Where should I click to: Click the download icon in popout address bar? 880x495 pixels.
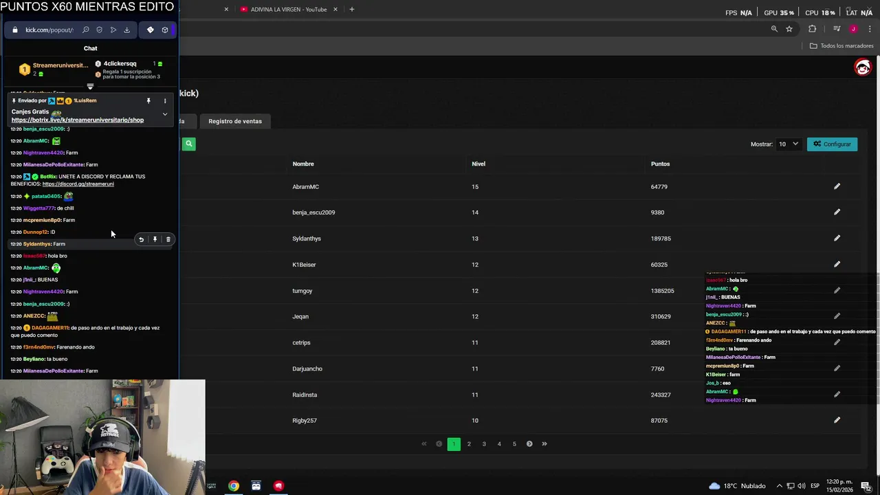(x=126, y=30)
